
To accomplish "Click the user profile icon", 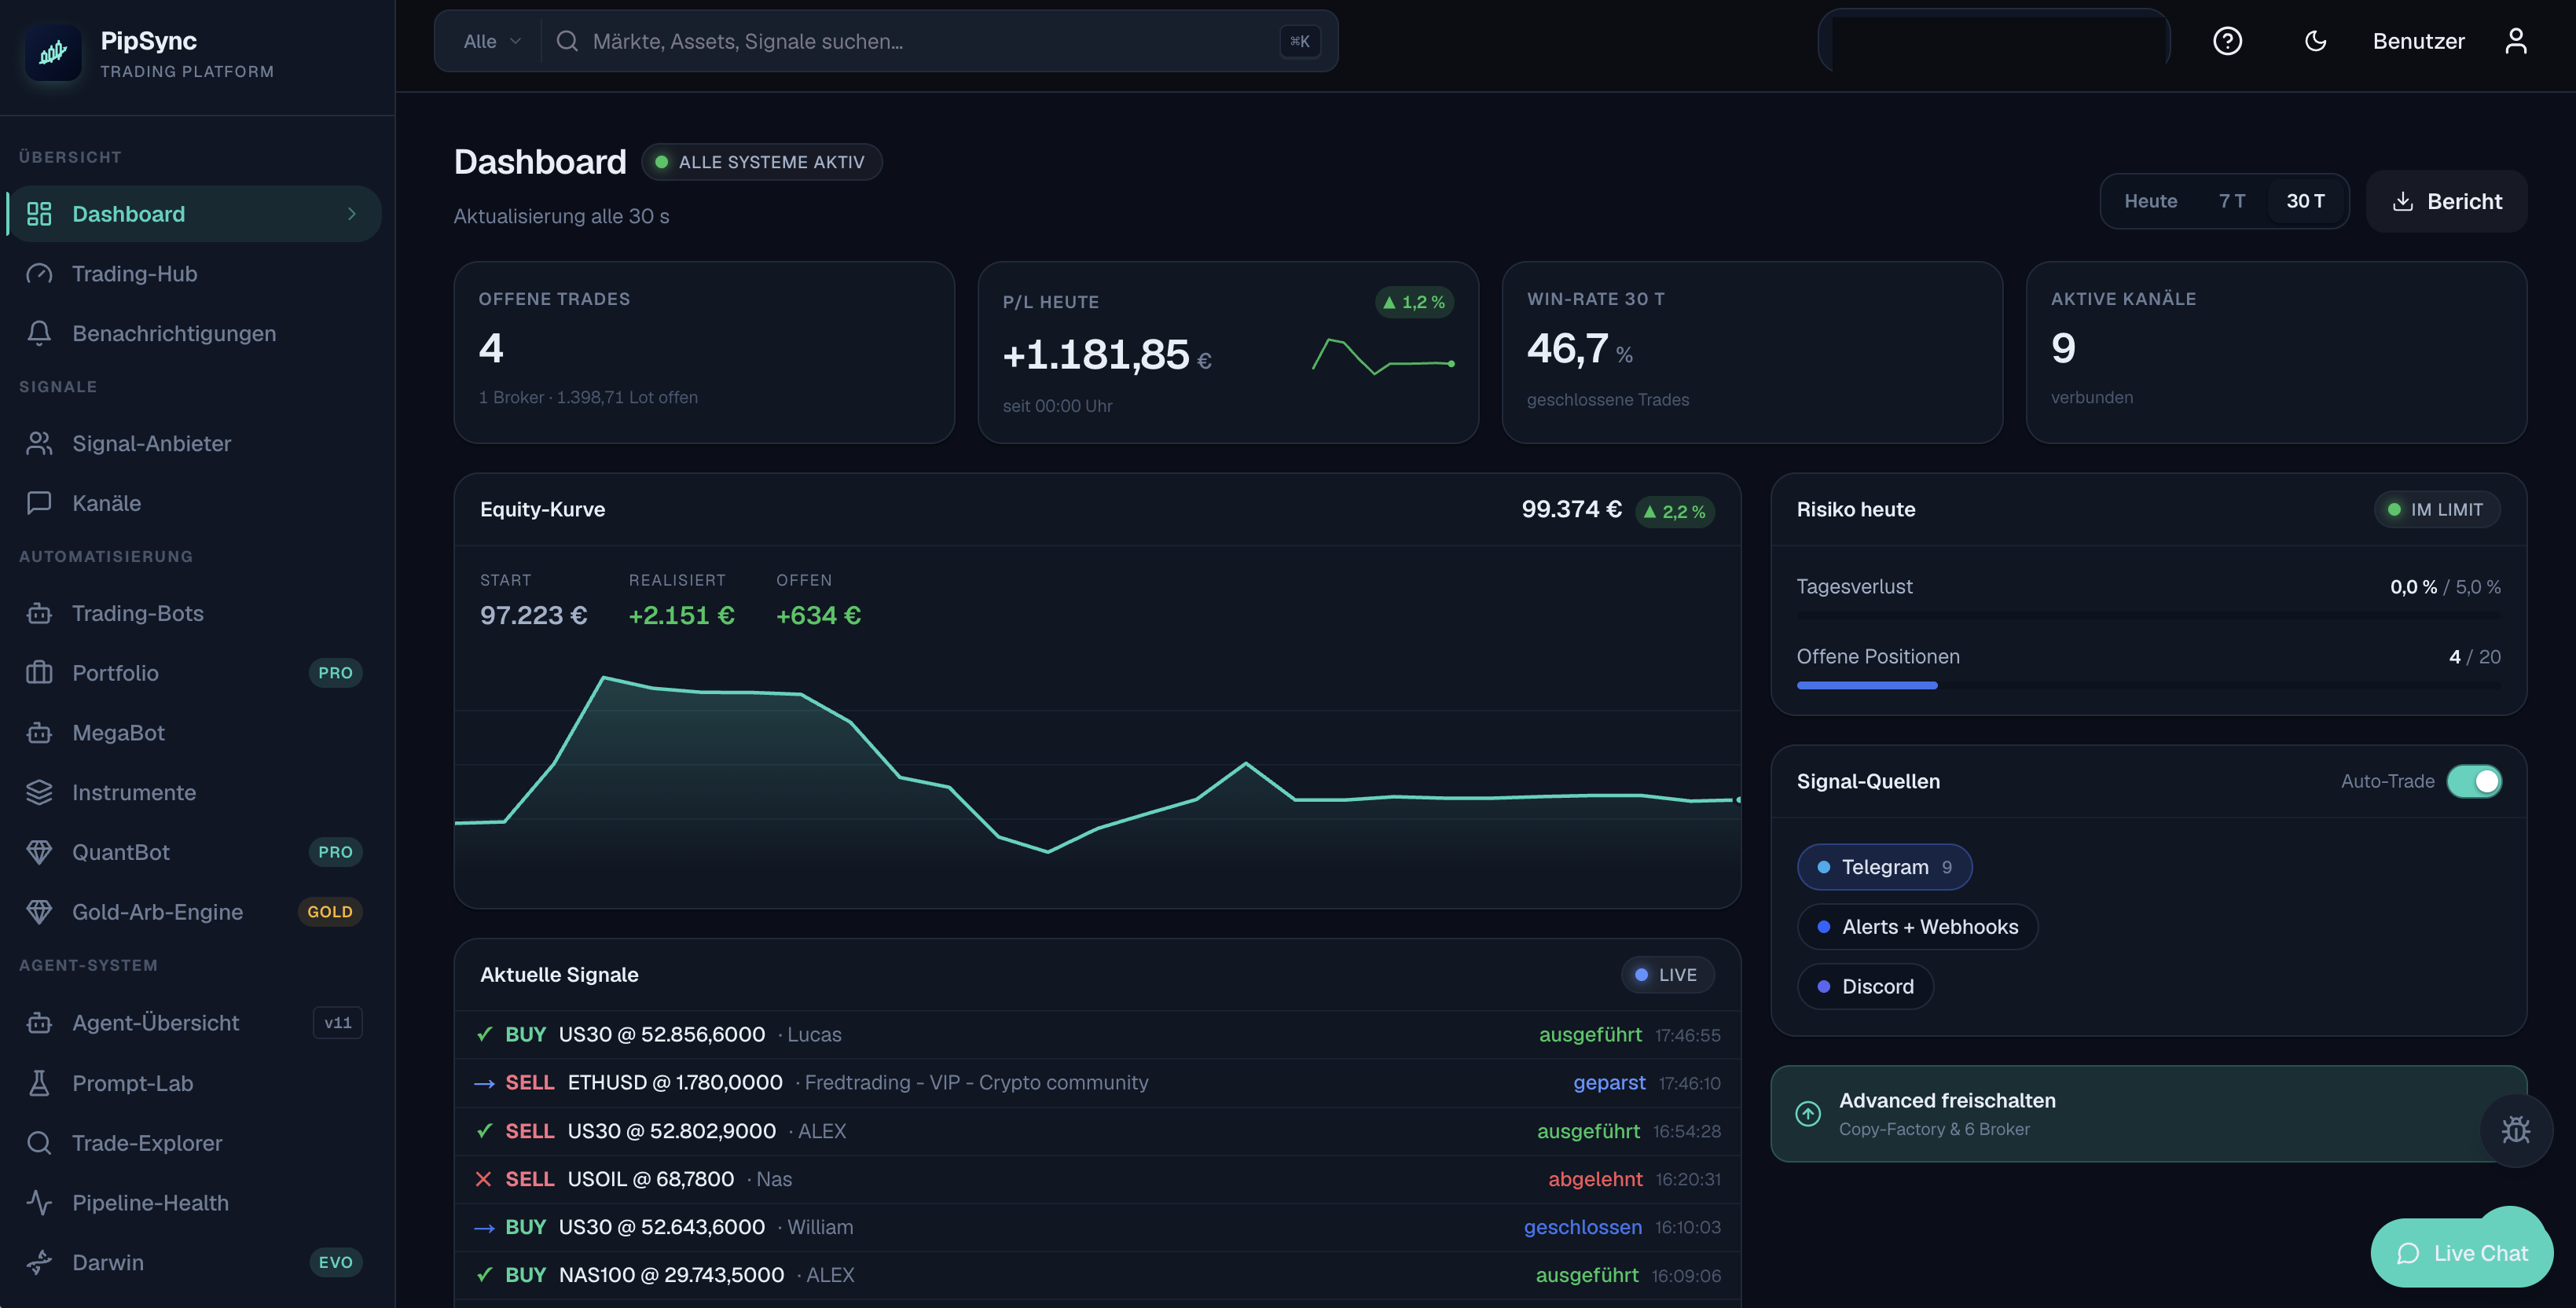I will [2516, 41].
